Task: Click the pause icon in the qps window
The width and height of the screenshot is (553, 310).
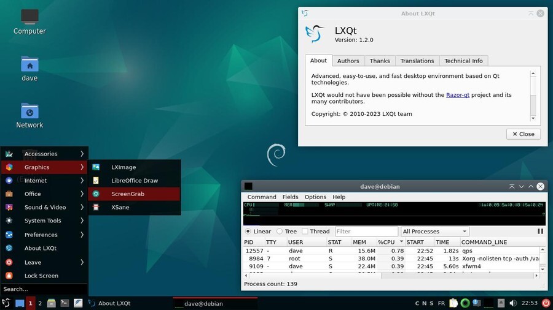Action: tap(540, 231)
